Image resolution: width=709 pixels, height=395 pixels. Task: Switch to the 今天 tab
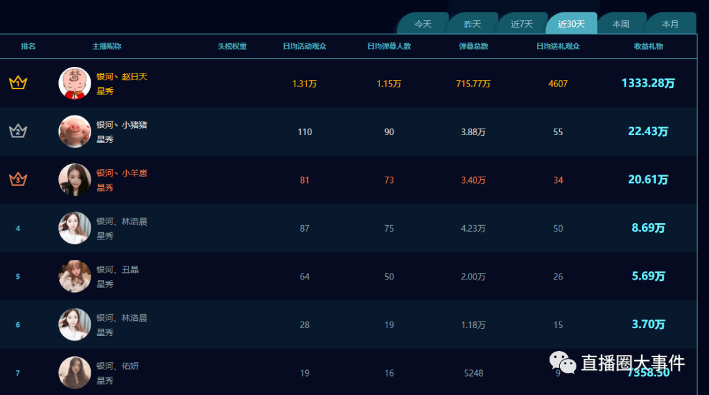[423, 24]
